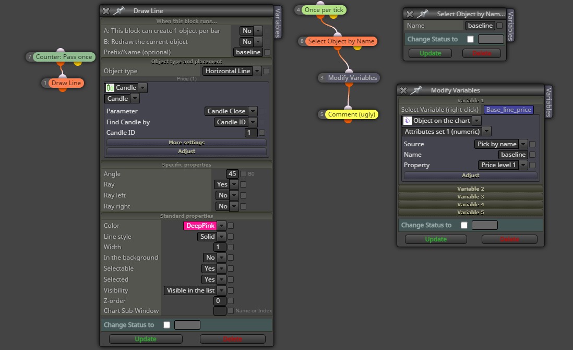Screen dimensions: 573x350
Task: Open the color dropdown arrow beside DeepPink
Action: pos(221,226)
